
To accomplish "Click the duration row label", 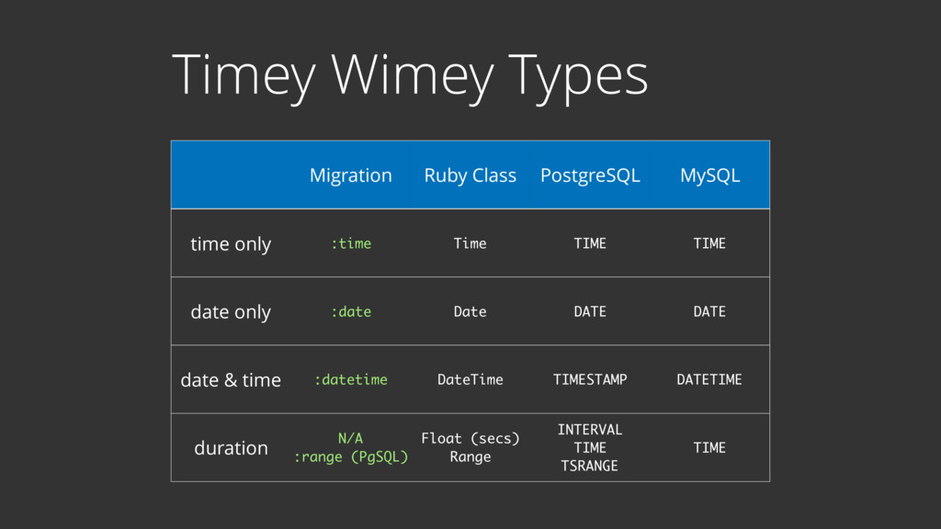I will click(231, 448).
